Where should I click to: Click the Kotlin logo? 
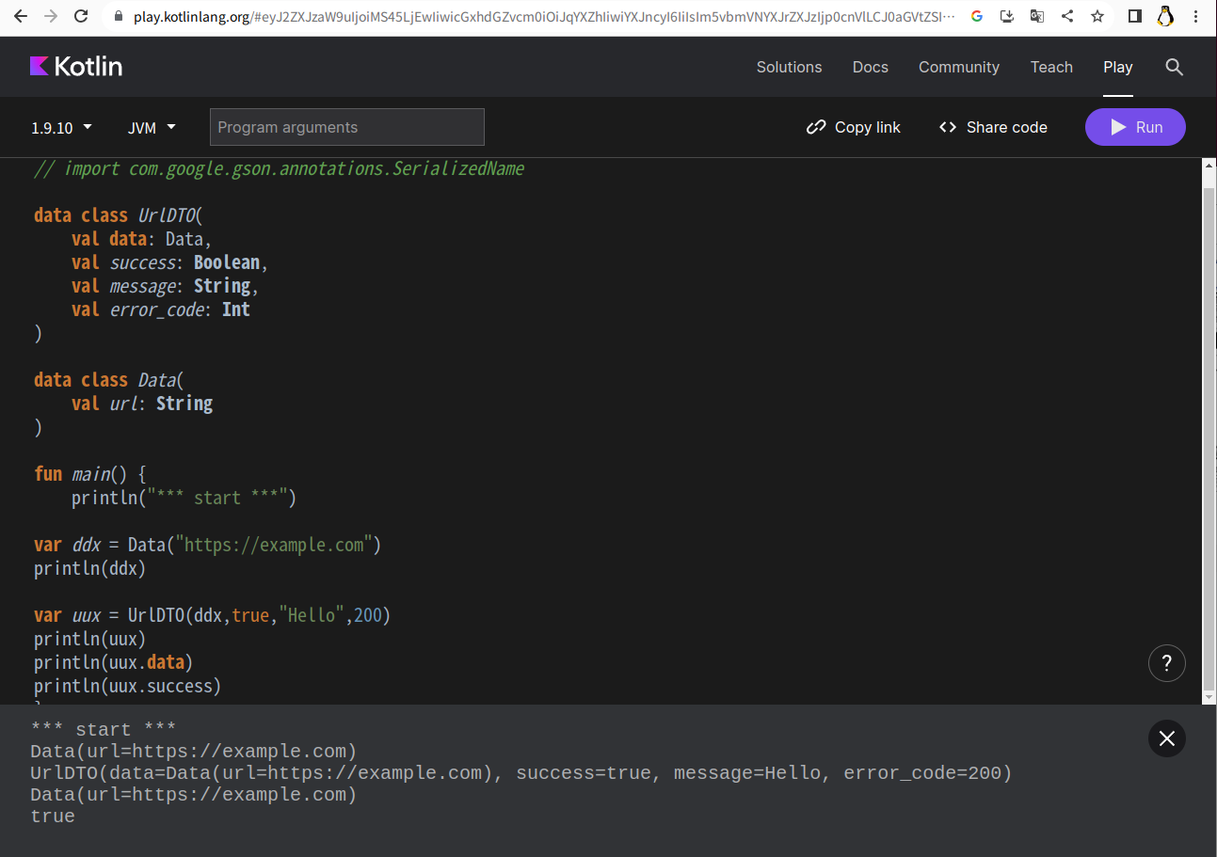click(x=76, y=67)
